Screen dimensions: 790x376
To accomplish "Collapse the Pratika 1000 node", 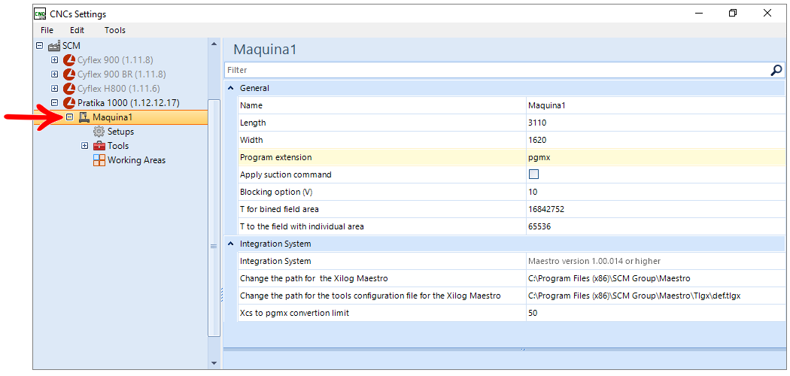I will (55, 103).
